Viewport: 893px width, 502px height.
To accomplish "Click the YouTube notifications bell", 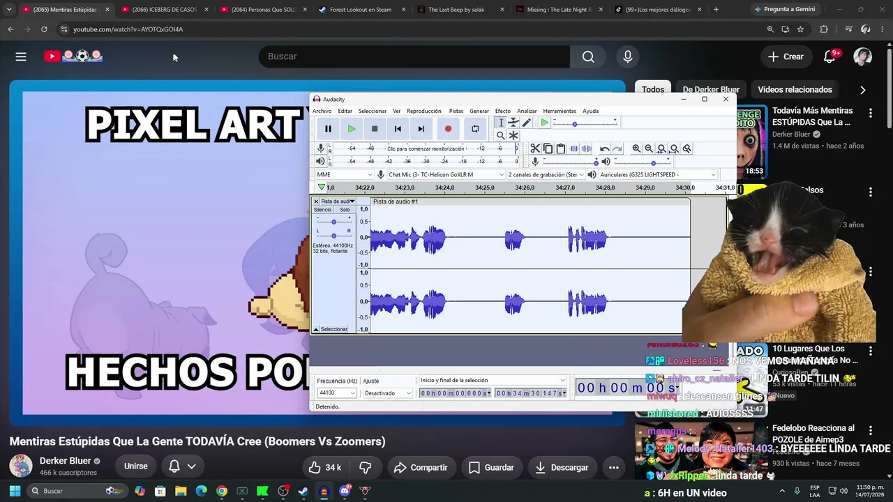I will (x=830, y=56).
